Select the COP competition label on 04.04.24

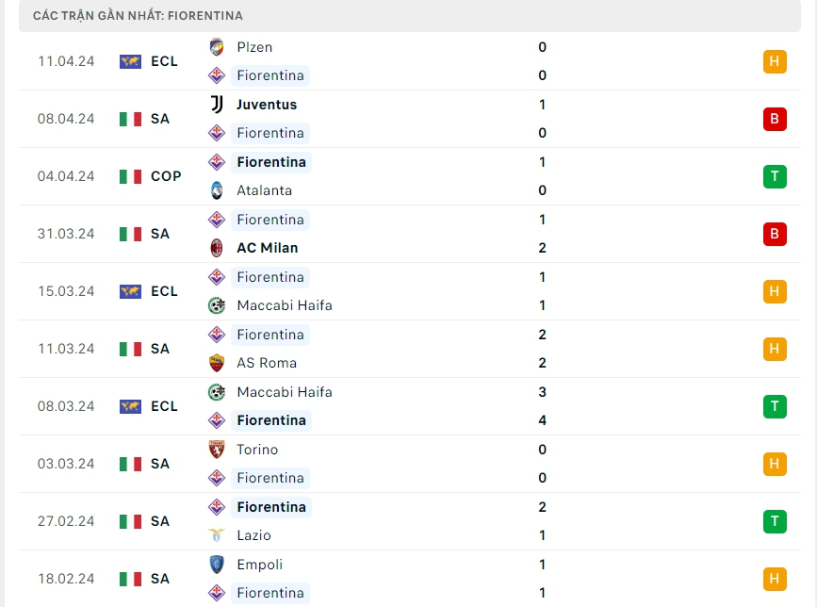[166, 176]
